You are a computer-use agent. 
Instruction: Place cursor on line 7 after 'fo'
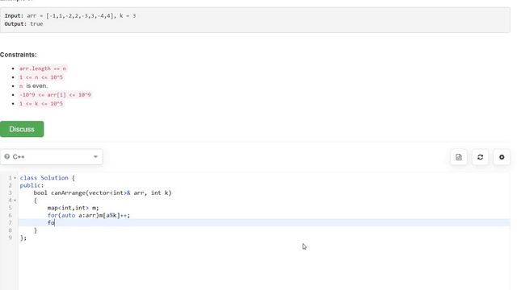55,222
